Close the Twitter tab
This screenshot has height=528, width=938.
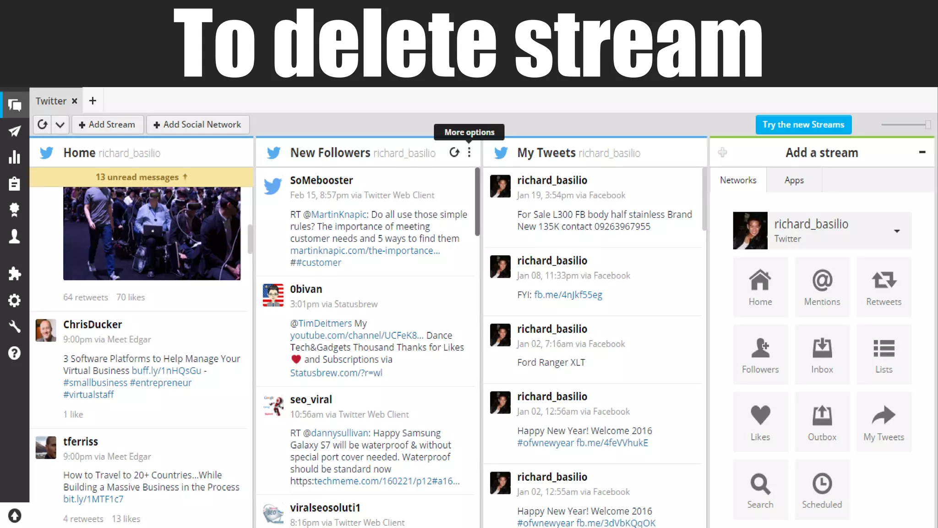tap(74, 101)
